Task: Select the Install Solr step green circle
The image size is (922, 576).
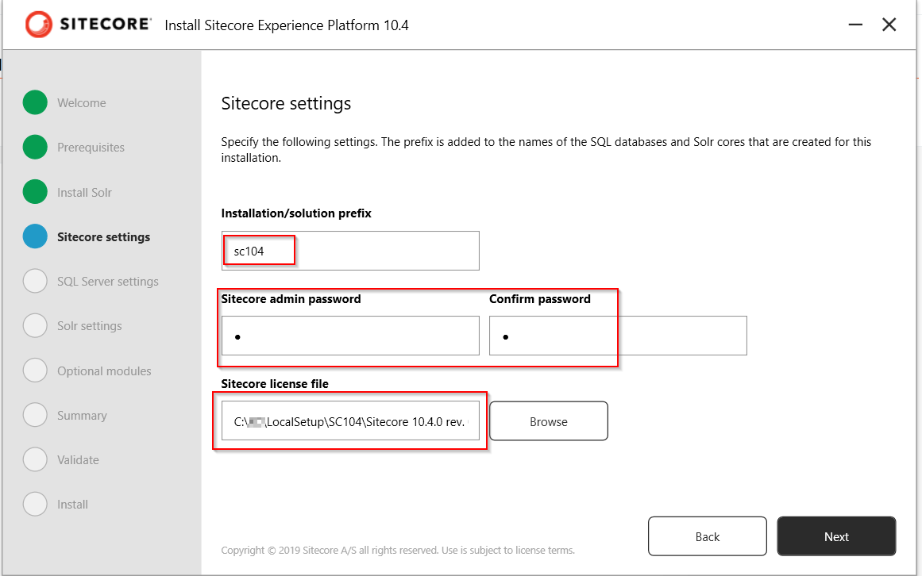Action: point(35,191)
